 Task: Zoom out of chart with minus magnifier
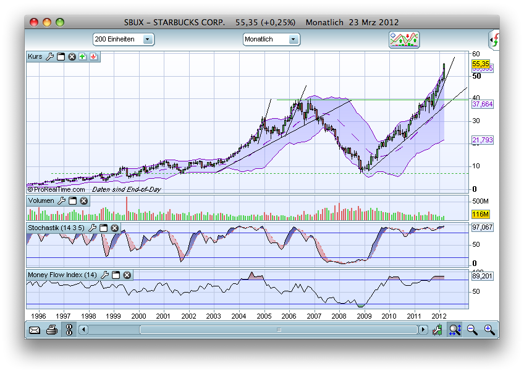pyautogui.click(x=472, y=330)
